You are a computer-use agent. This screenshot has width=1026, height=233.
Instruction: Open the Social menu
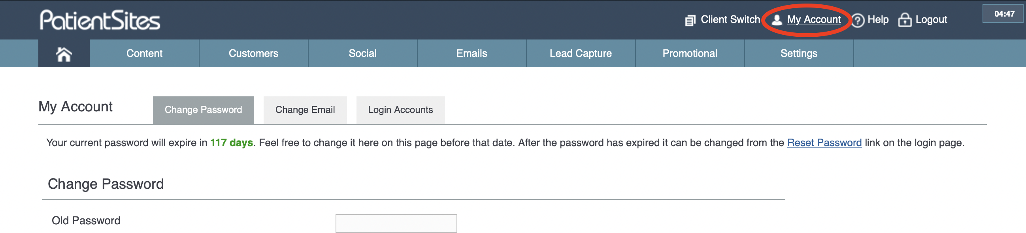point(362,53)
